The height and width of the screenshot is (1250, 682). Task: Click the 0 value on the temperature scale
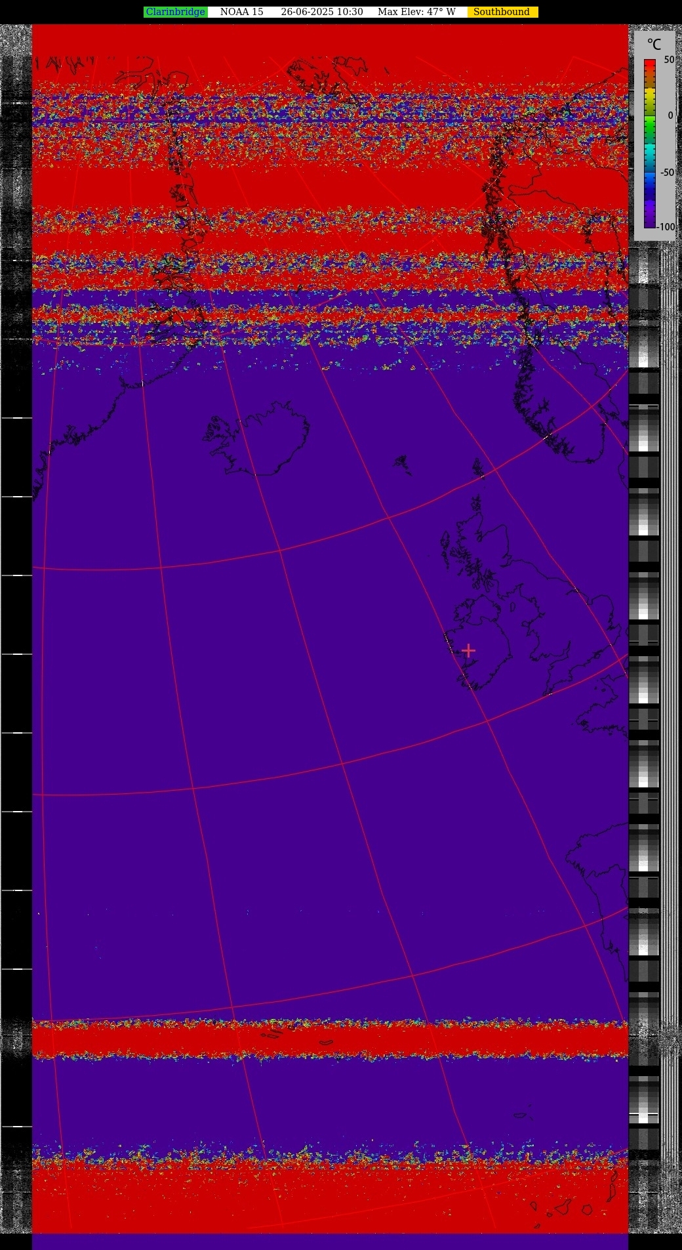pyautogui.click(x=670, y=115)
